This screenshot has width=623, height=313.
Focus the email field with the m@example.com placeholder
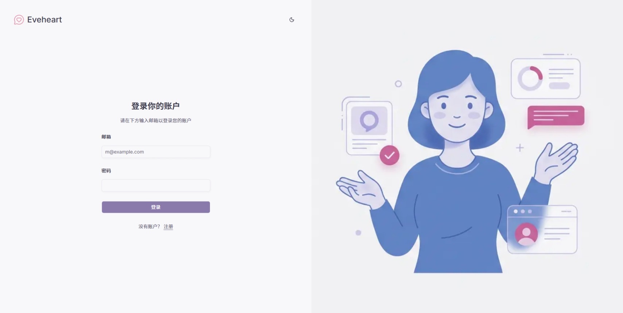coord(156,152)
